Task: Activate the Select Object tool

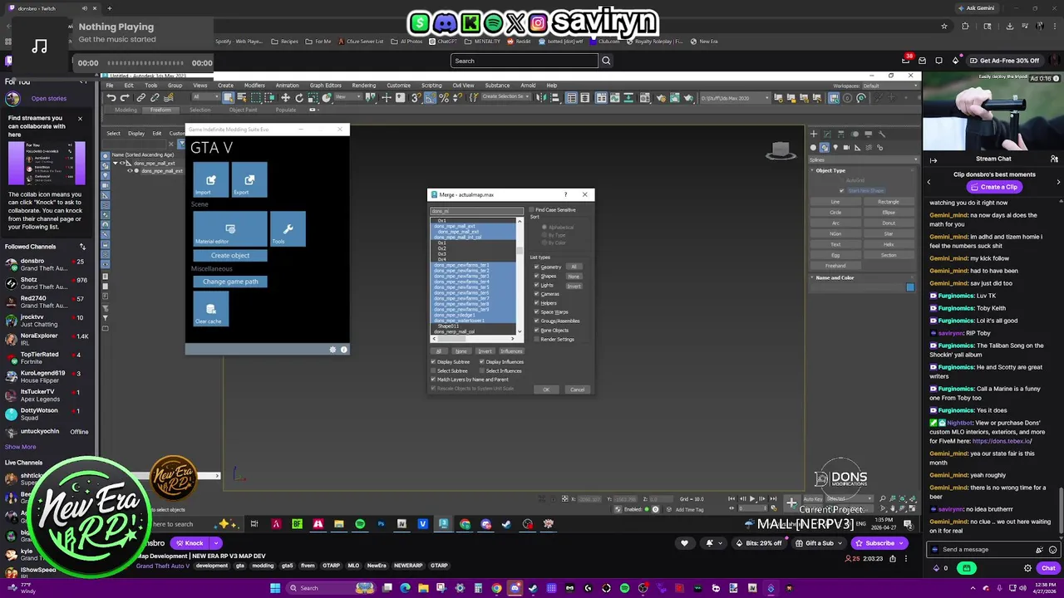Action: tap(229, 98)
